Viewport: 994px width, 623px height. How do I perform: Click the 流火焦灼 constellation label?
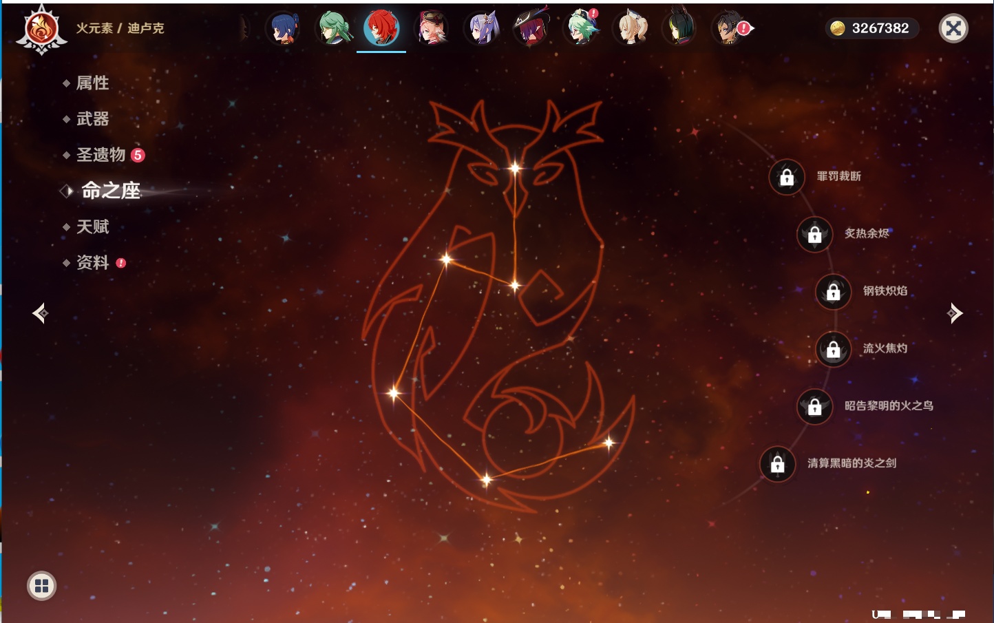coord(885,348)
